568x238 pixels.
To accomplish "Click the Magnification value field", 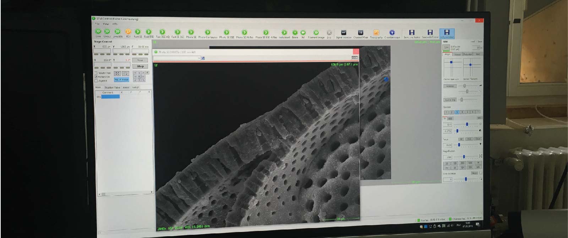I will (x=448, y=157).
